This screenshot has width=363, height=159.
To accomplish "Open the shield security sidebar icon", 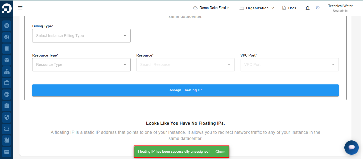I will point(7,117).
